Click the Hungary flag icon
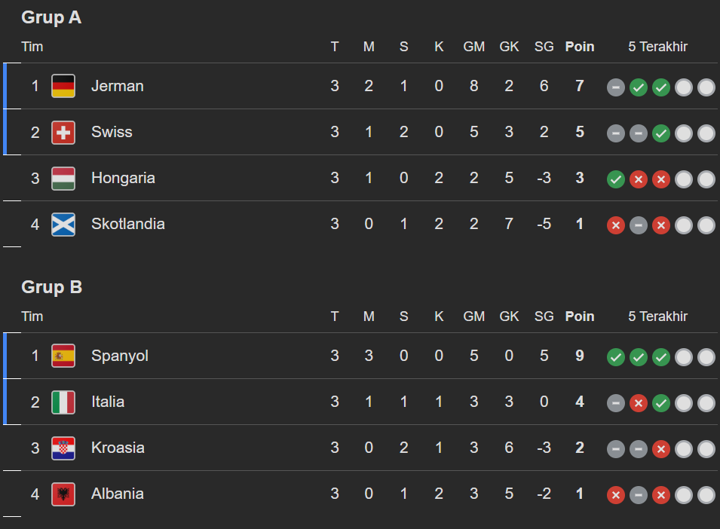The width and height of the screenshot is (720, 529). coord(63,178)
